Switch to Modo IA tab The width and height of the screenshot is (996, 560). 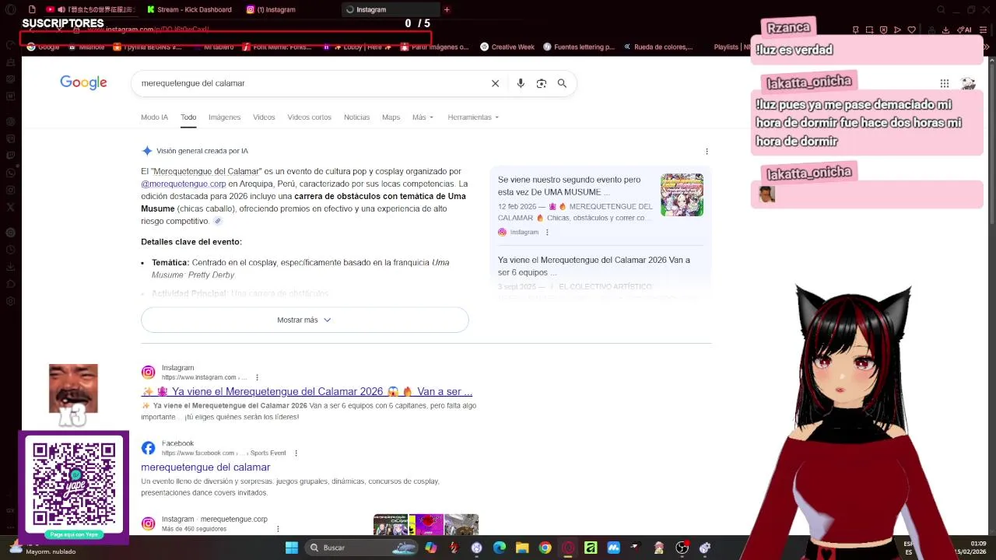(x=154, y=117)
